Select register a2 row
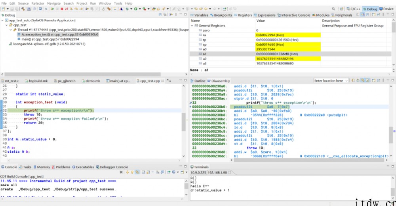396x206 pixels. click(x=291, y=59)
